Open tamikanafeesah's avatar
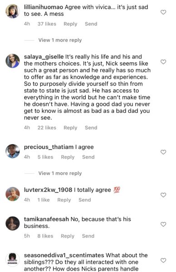176x272 pixels. tap(13, 223)
